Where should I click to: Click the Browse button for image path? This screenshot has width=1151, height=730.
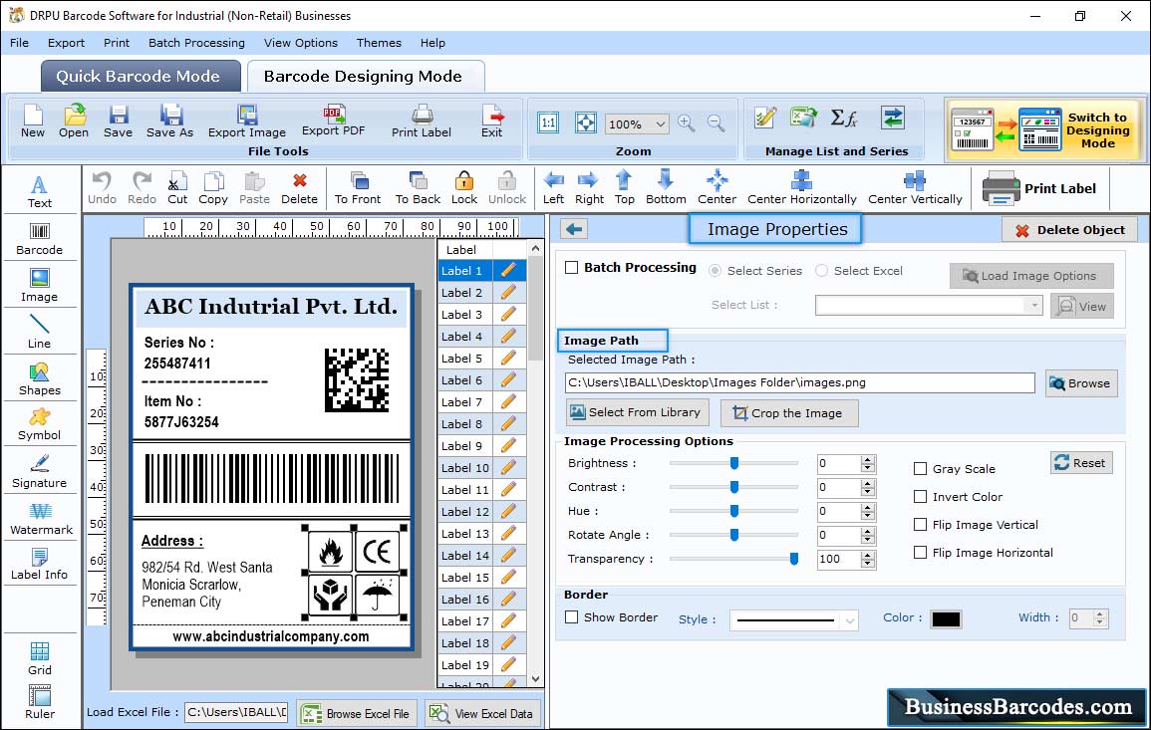coord(1081,383)
